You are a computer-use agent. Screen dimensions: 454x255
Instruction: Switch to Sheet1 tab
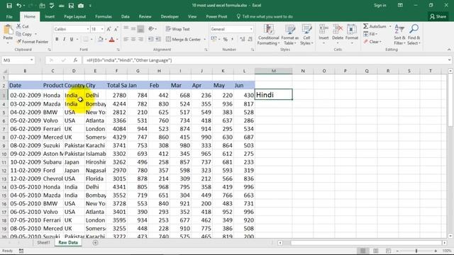click(43, 242)
